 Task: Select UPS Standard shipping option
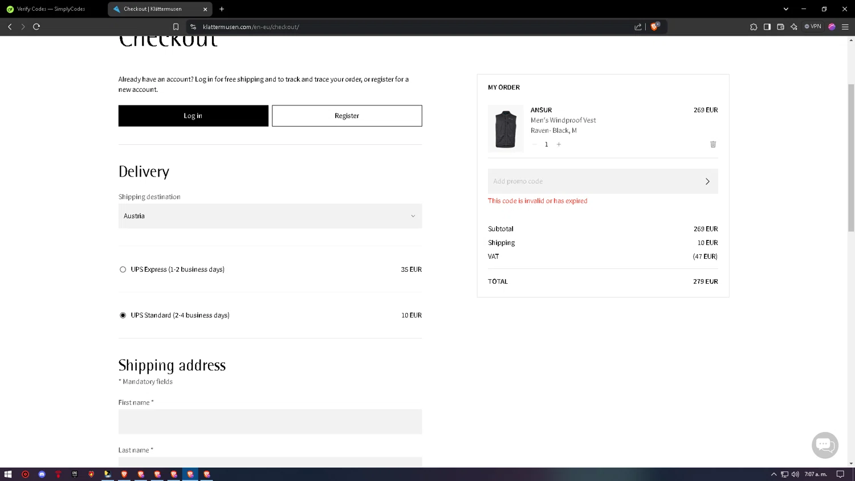(123, 315)
